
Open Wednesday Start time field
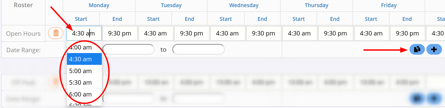(x=228, y=33)
